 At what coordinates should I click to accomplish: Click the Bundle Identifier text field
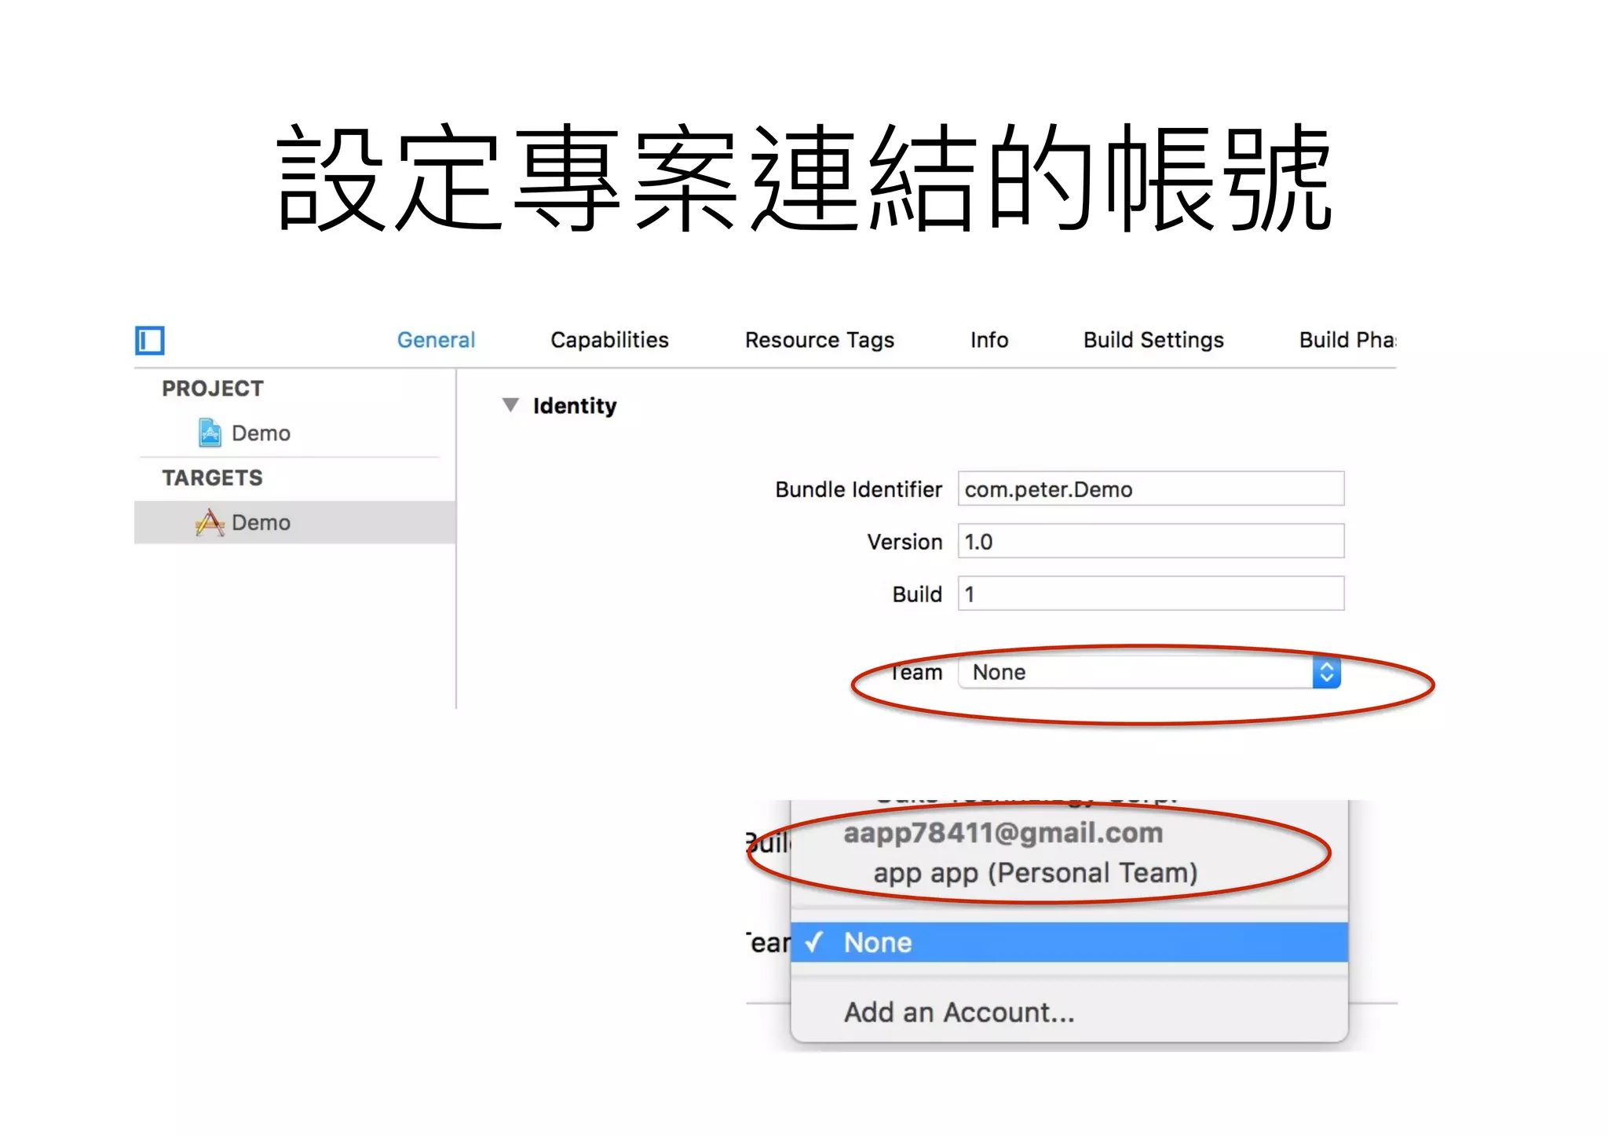point(1150,489)
